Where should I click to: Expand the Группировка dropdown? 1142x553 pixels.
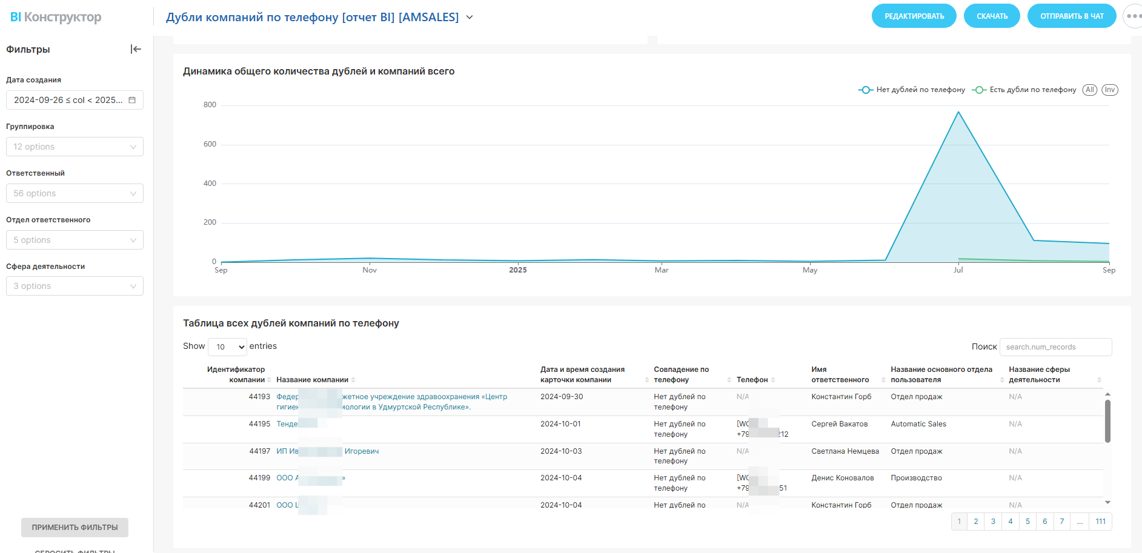(75, 147)
